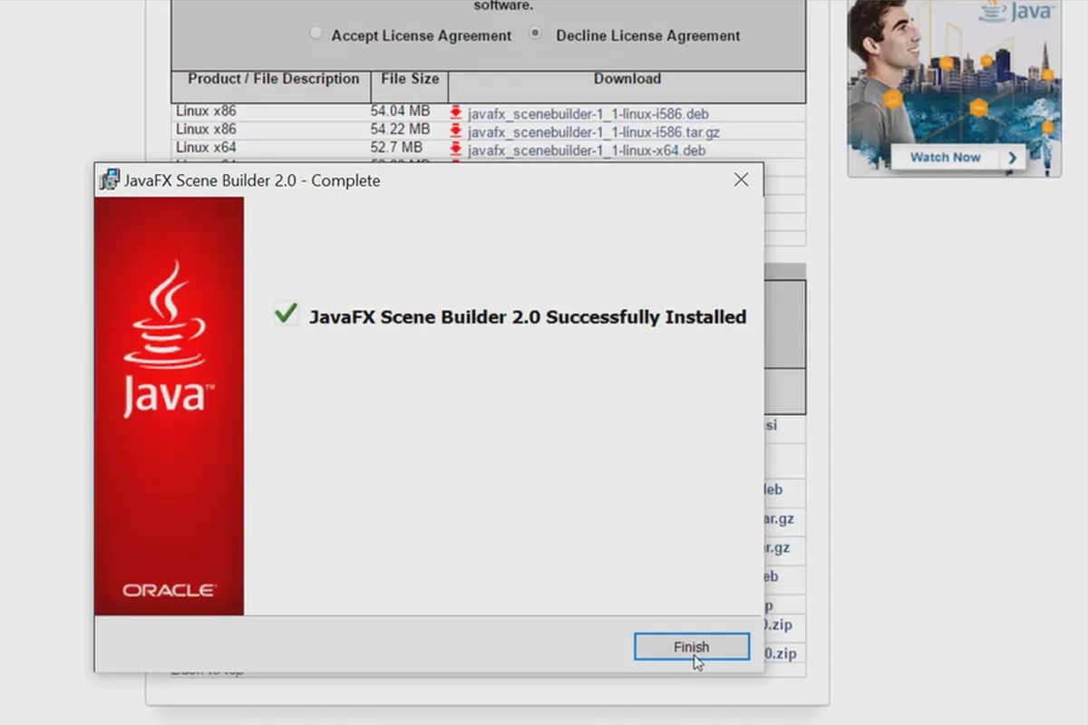This screenshot has height=725, width=1088.
Task: Select Decline License Agreement radio button
Action: click(536, 34)
